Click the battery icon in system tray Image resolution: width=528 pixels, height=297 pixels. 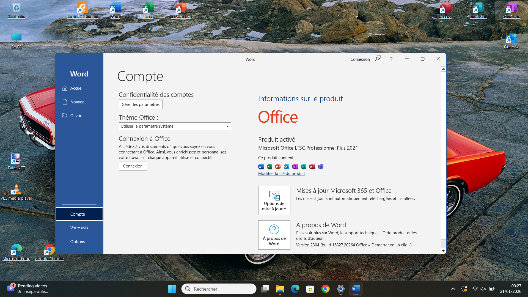(492, 289)
